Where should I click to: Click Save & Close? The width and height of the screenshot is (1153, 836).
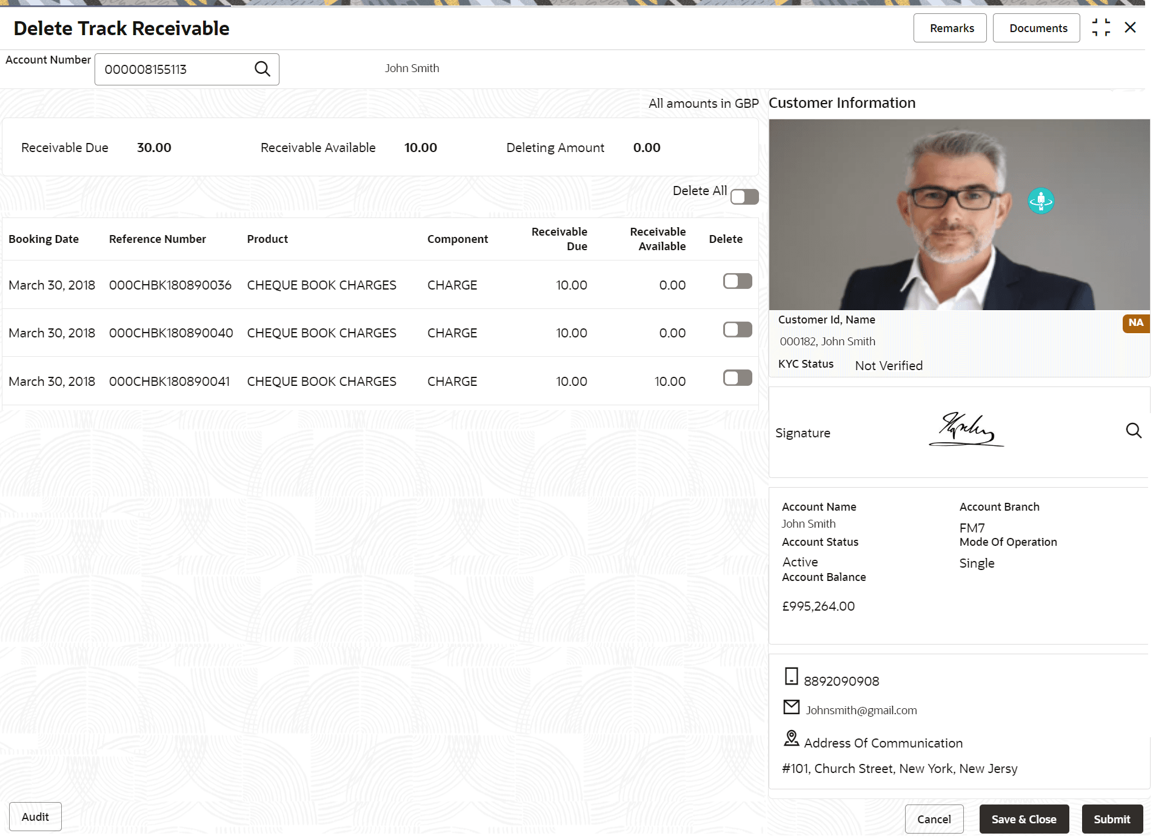click(1024, 819)
